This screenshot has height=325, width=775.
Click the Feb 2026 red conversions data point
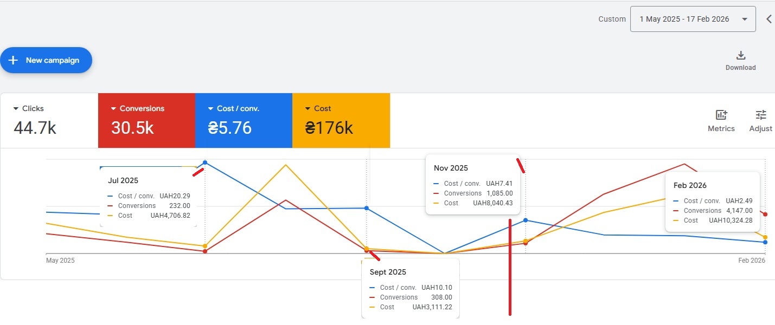point(765,214)
